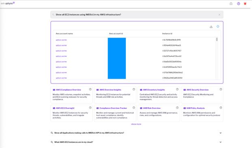The width and height of the screenshot is (252, 148).
Task: Open info icon on IAM Risk Overview card
Action: point(177,108)
